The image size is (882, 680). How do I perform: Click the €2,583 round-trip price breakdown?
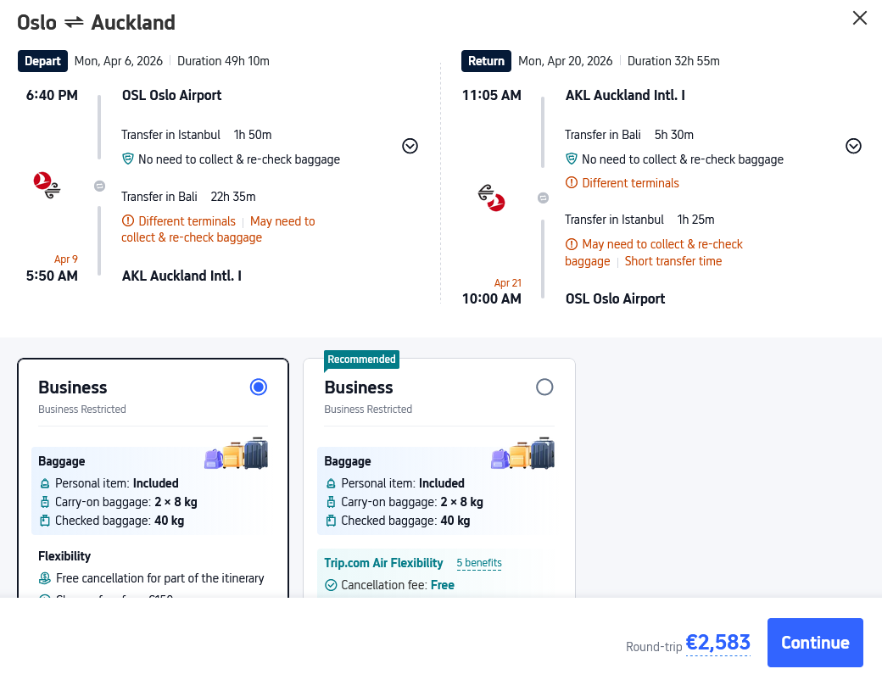717,643
